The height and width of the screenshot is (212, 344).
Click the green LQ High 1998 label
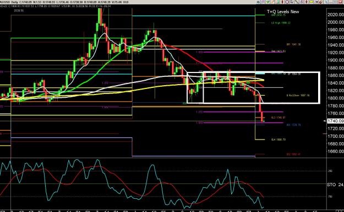coord(281,23)
